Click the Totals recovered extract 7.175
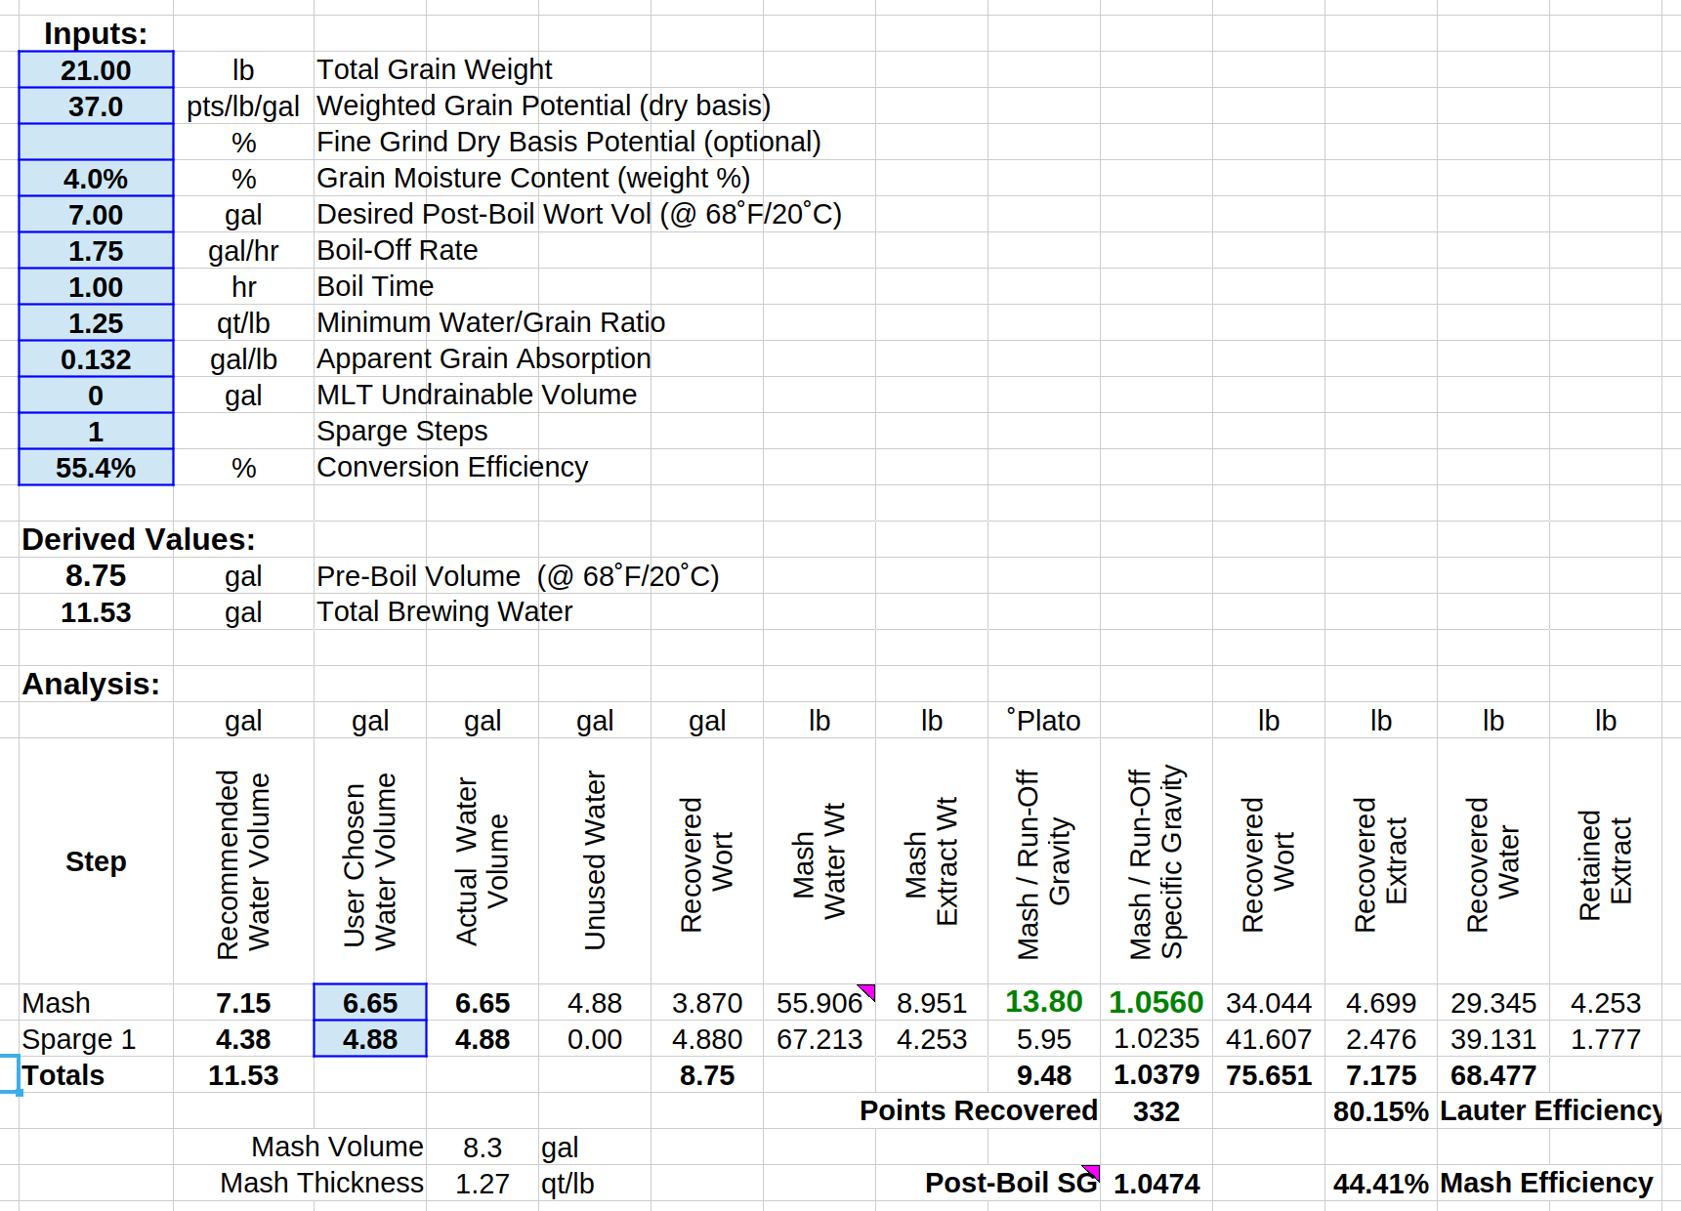This screenshot has width=1681, height=1211. pos(1381,1075)
